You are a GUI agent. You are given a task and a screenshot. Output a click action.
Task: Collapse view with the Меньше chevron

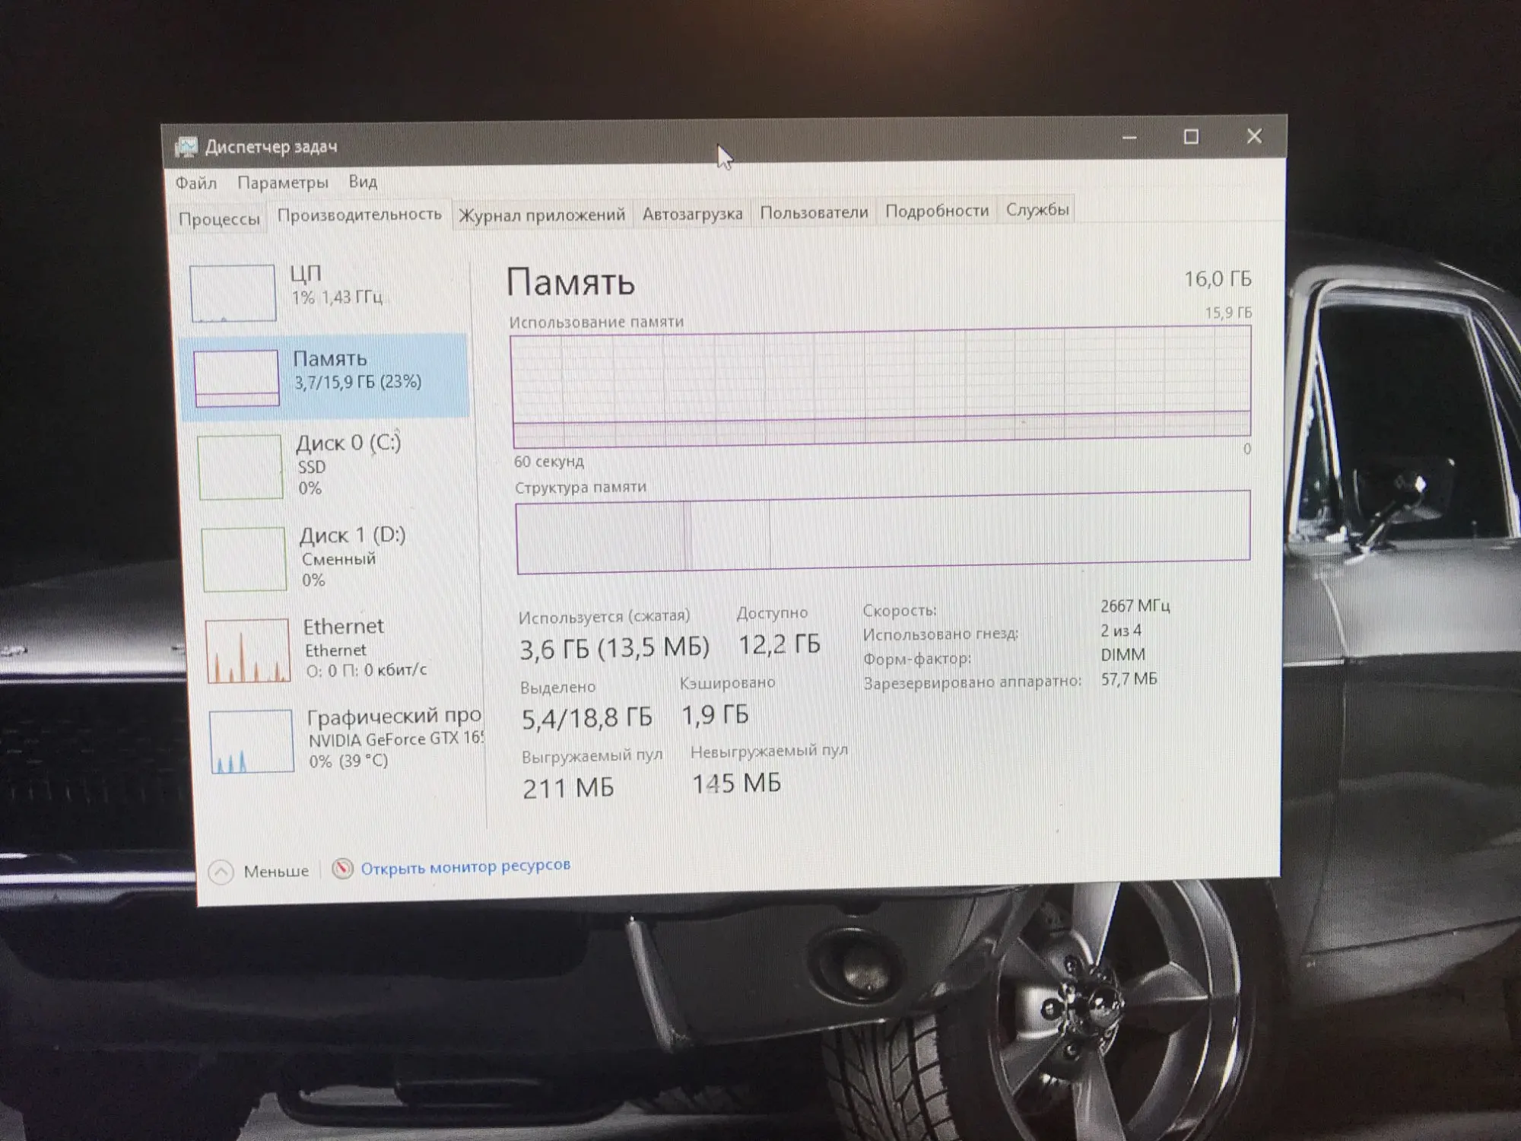click(221, 872)
